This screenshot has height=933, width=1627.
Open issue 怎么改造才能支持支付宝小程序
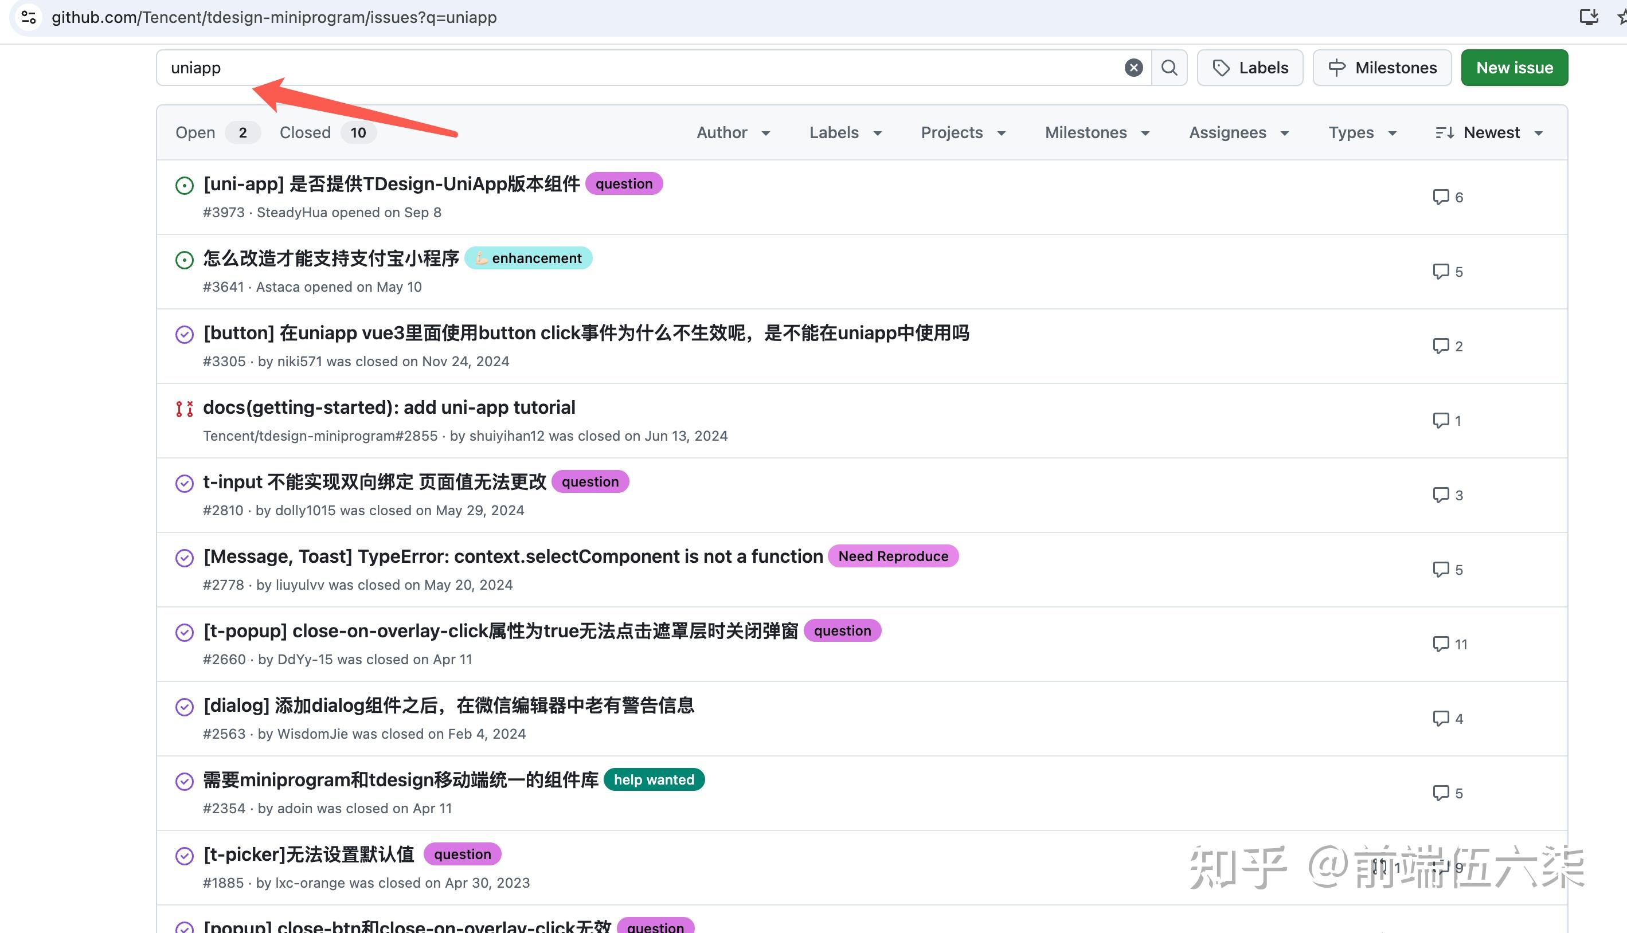pyautogui.click(x=331, y=258)
